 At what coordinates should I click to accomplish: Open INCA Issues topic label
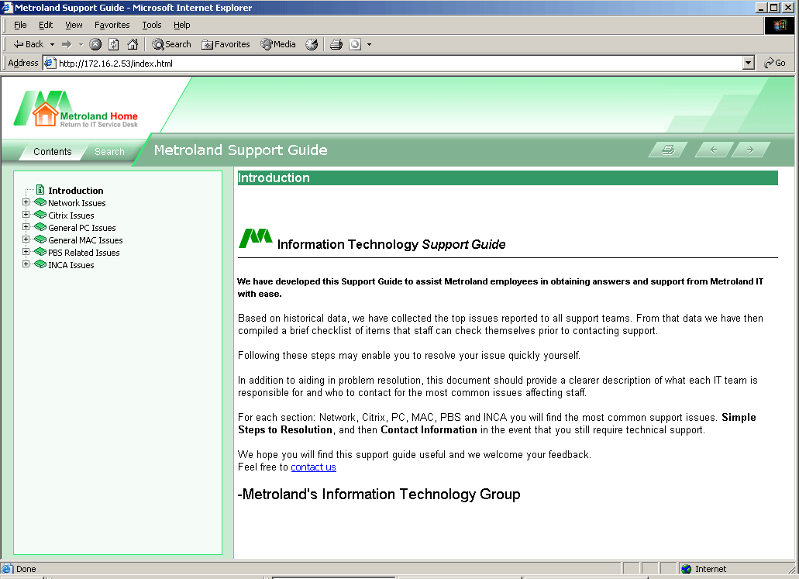(71, 265)
